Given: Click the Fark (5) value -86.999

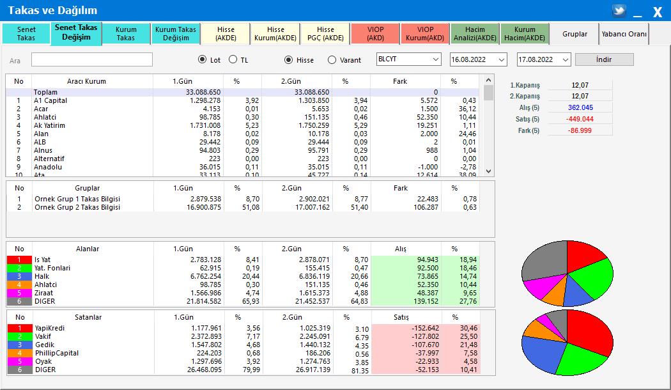Looking at the screenshot, I should (580, 130).
